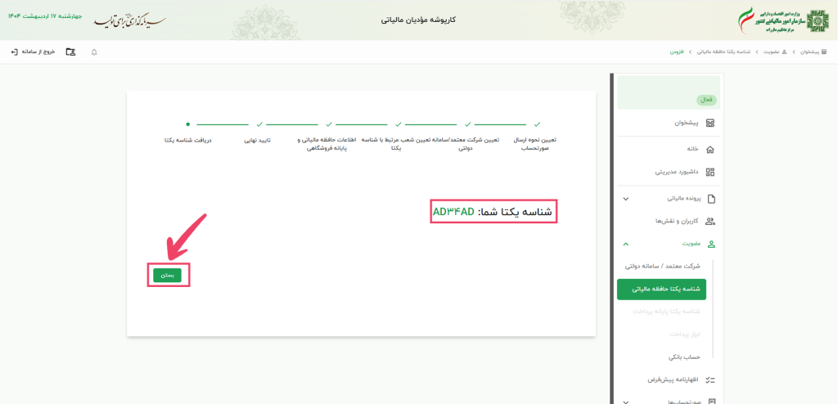Open داشبورد مدیریتی dashboard icon
The height and width of the screenshot is (404, 838).
point(710,173)
